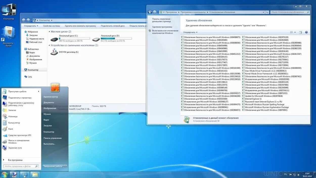
Task: Open Панель управления - домашняя страница link
Action: click(162, 20)
